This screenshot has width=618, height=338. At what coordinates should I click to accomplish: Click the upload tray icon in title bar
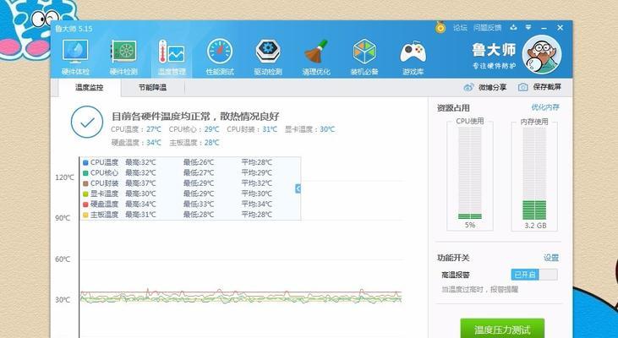[513, 27]
